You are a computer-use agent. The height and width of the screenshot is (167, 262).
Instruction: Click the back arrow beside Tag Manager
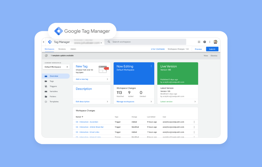pos(43,42)
